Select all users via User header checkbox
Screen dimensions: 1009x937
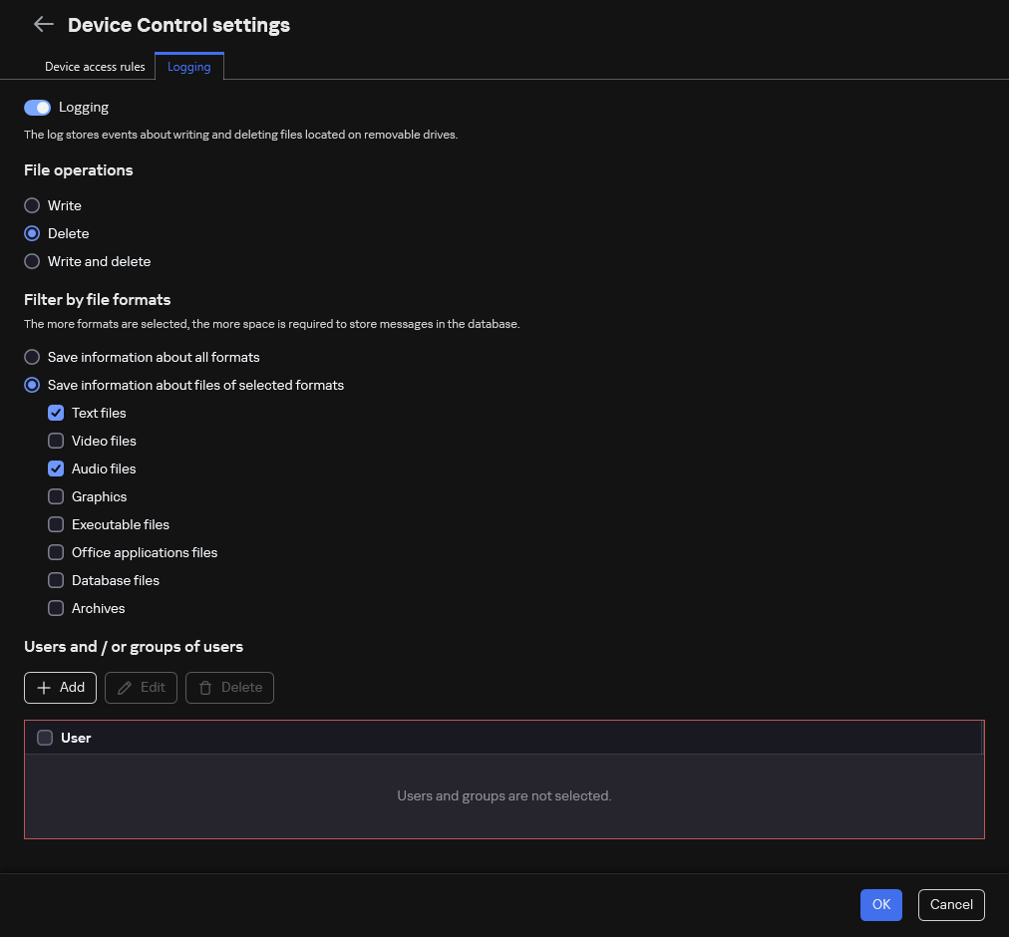[x=45, y=738]
